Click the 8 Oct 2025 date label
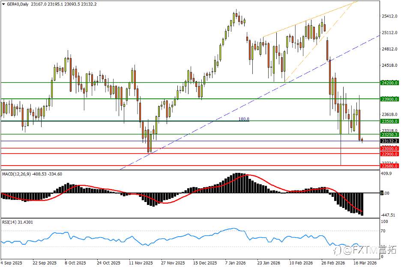 75,263
